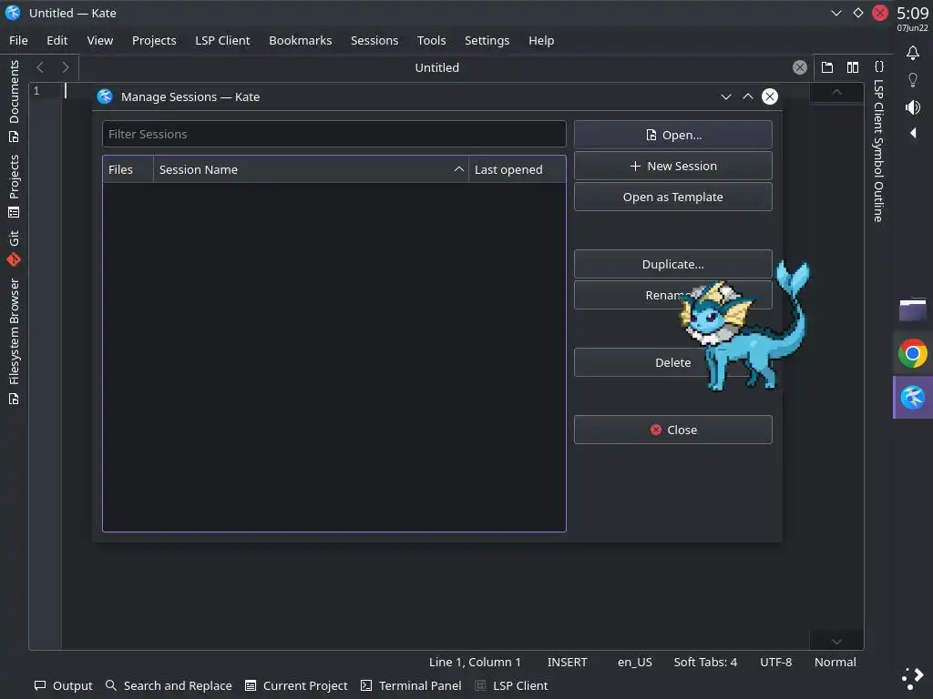Go forward with the right navigation arrow
933x699 pixels.
click(66, 67)
